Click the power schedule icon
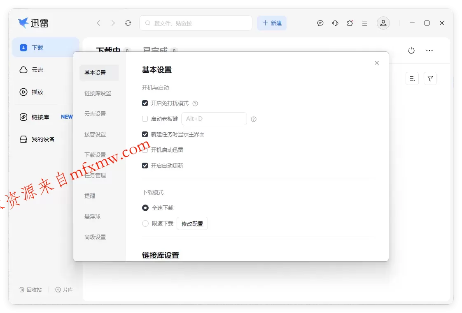The image size is (462, 313). pos(411,51)
